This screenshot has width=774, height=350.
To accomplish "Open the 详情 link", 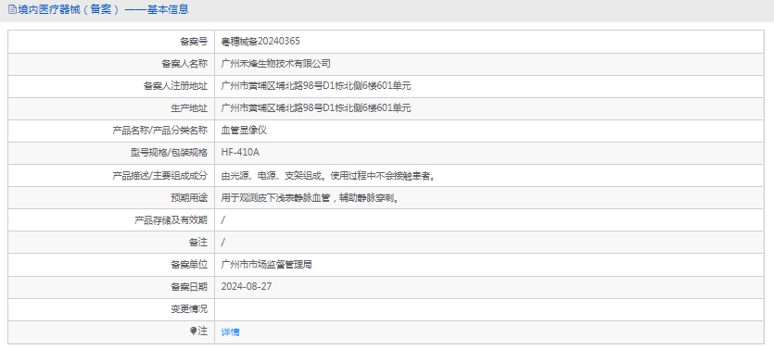I will click(x=230, y=332).
